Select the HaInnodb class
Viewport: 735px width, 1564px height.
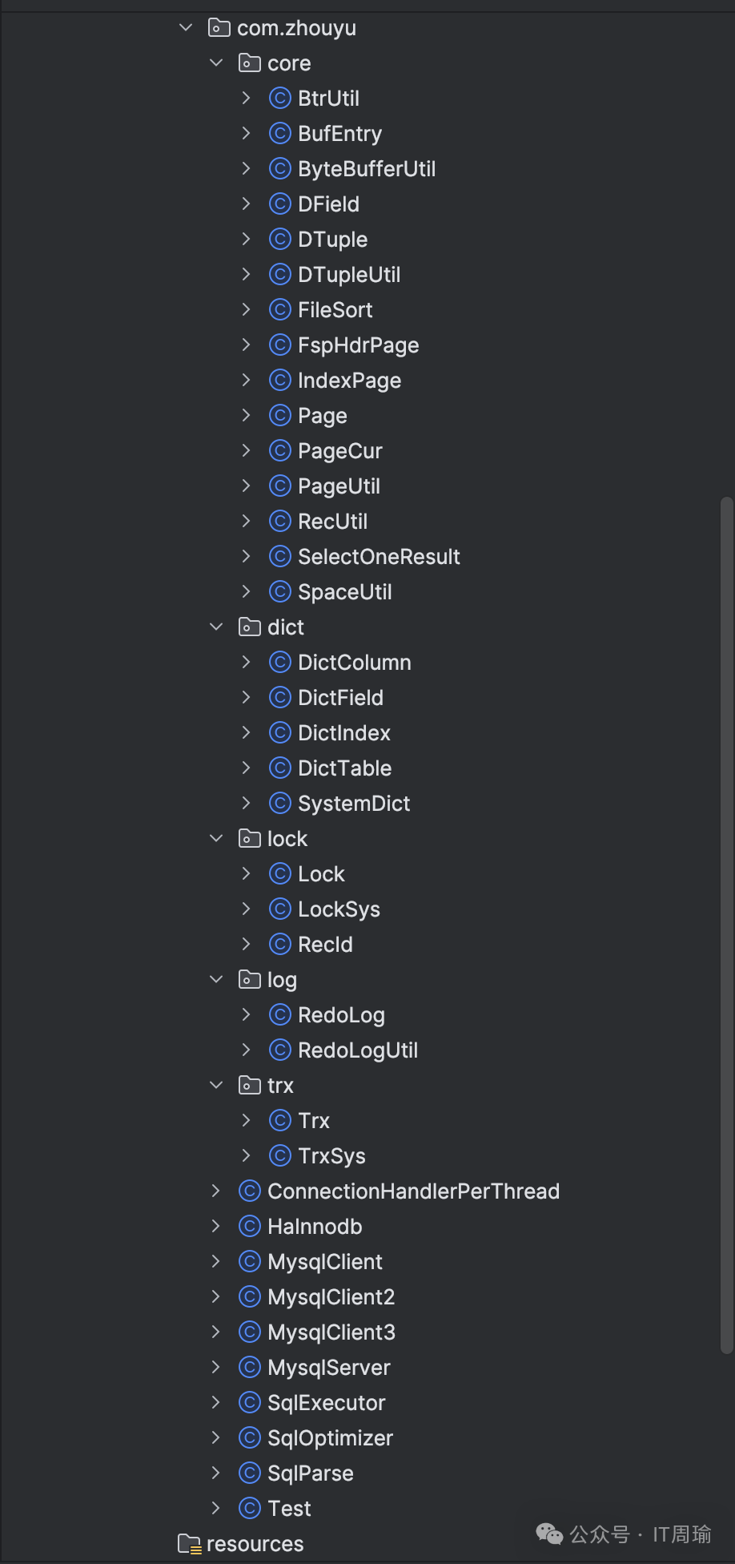coord(315,1227)
